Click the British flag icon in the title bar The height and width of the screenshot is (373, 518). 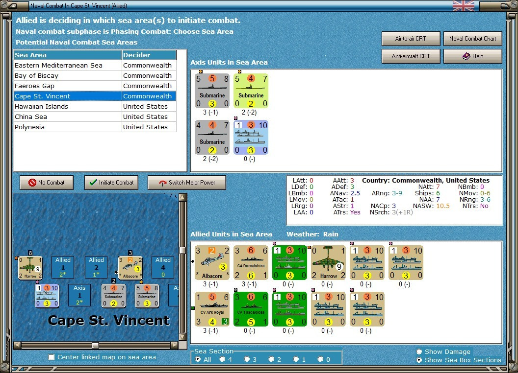pos(463,5)
